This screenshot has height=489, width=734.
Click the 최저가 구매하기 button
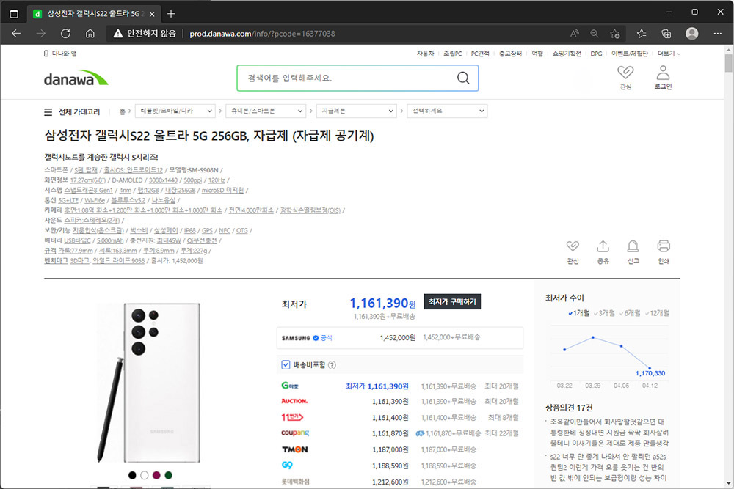(x=452, y=302)
